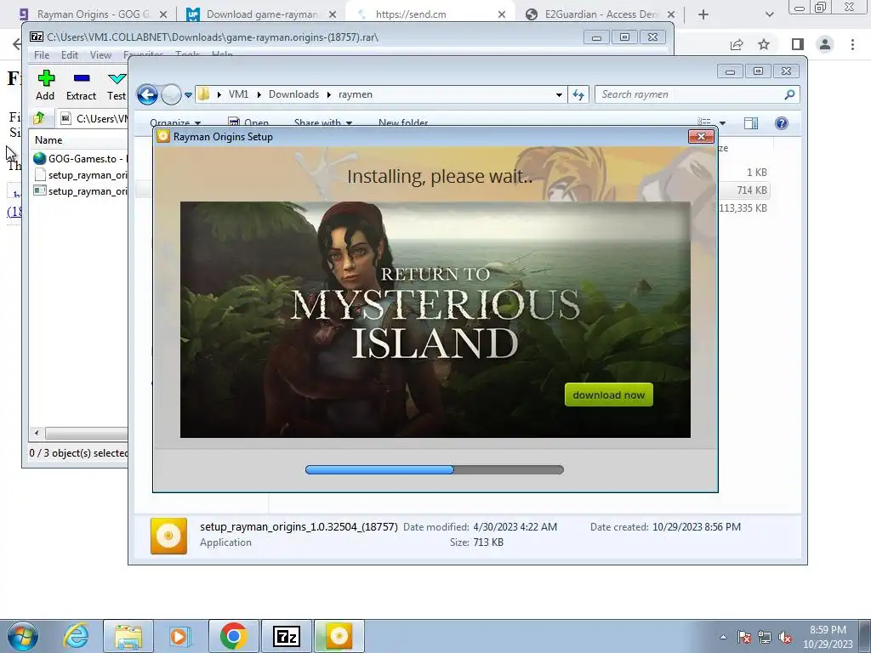Click the 7-Zip Add toolbar icon

point(46,86)
